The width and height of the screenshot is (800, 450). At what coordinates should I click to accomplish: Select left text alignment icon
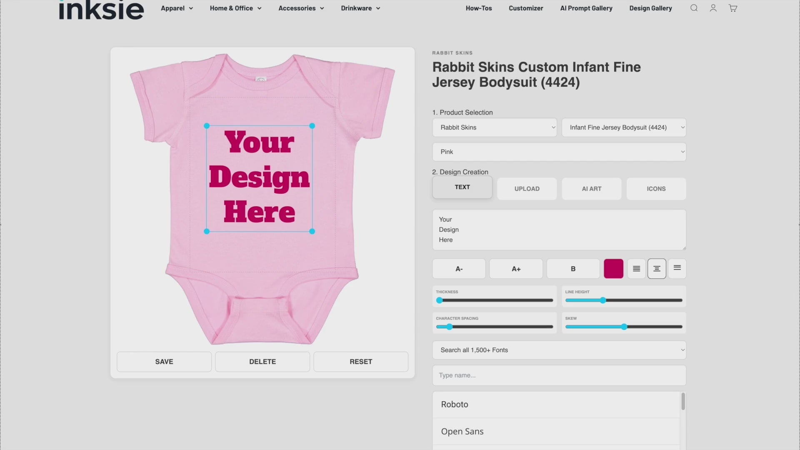pos(636,269)
